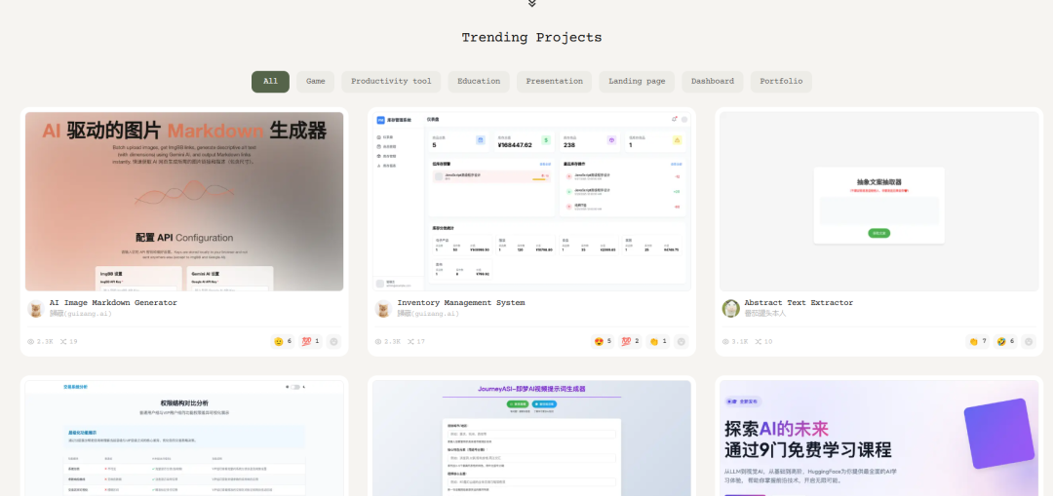Switch to the Education filter
The width and height of the screenshot is (1053, 496).
pos(479,81)
